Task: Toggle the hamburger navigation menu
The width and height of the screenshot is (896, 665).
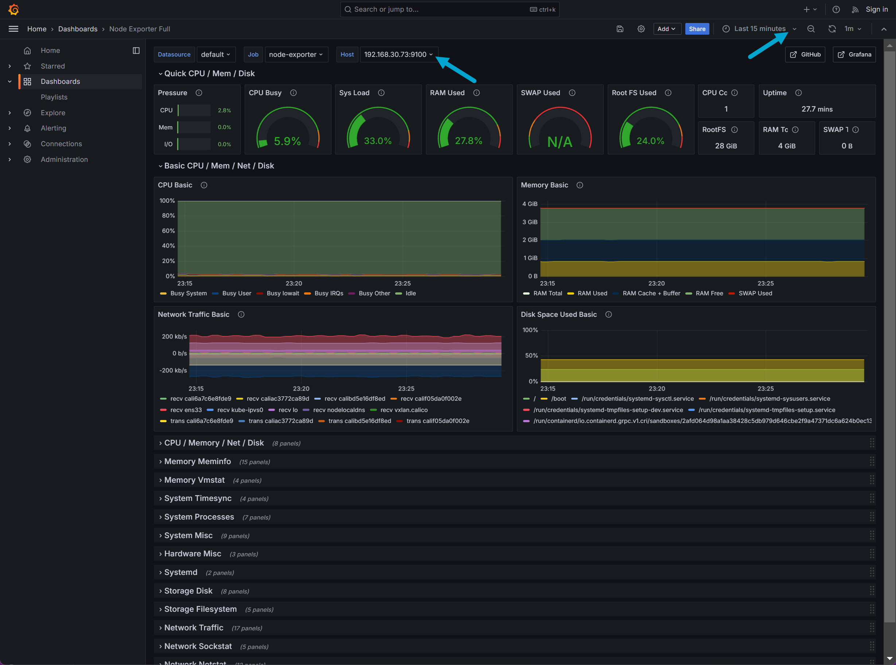Action: [13, 29]
